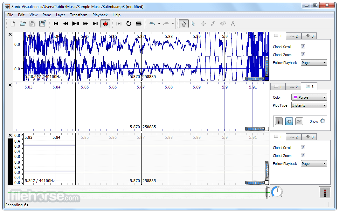The width and height of the screenshot is (339, 212).
Task: Click the highlighted playback level dial button
Action: (289, 121)
